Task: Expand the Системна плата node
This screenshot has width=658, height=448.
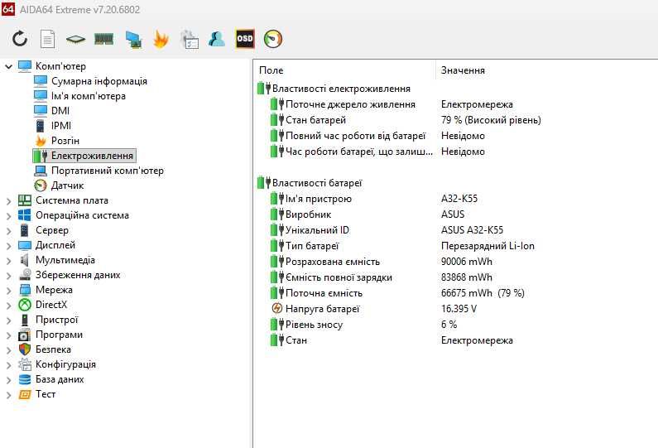Action: pos(8,201)
